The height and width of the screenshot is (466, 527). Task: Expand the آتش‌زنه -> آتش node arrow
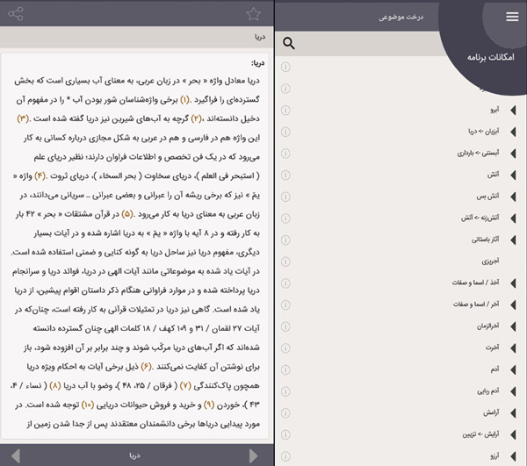tap(513, 219)
